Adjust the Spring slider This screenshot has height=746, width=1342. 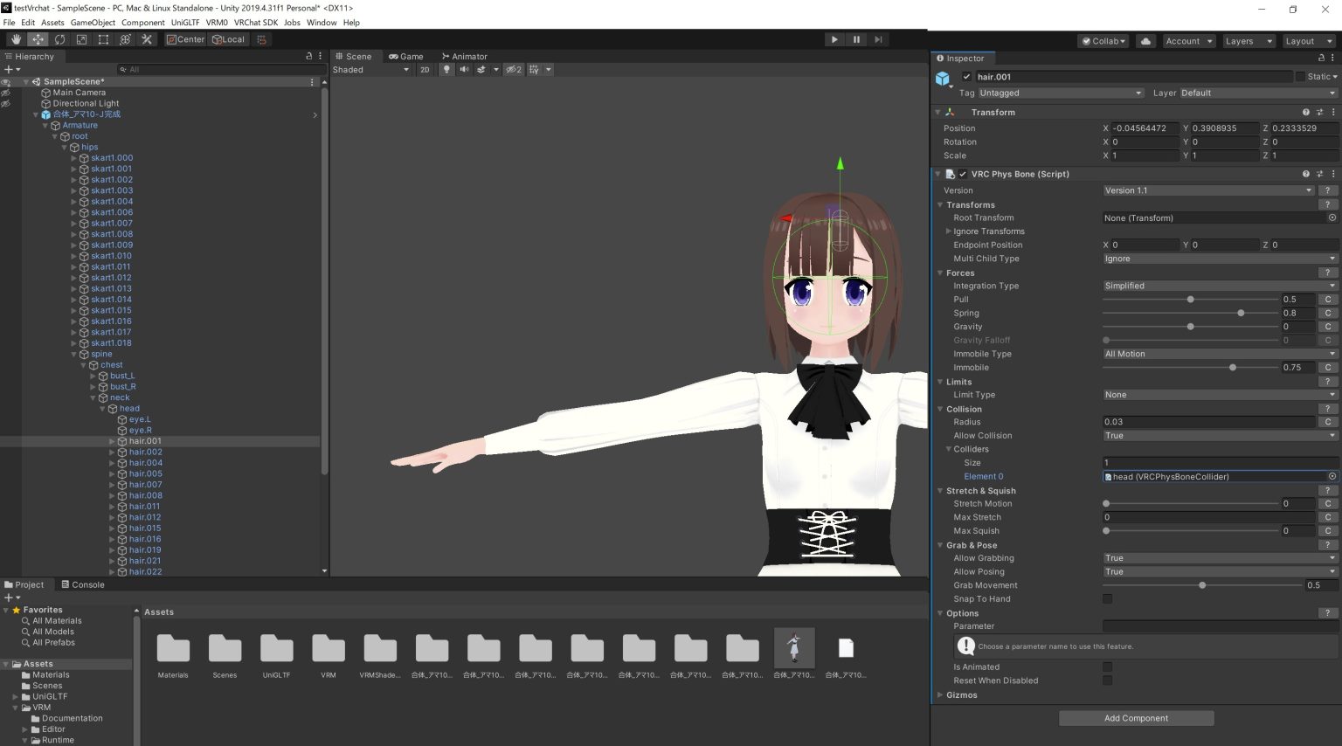1240,313
